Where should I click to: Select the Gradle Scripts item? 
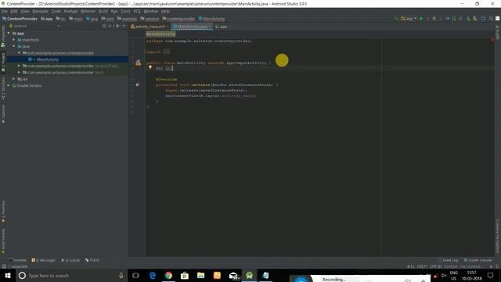click(27, 85)
